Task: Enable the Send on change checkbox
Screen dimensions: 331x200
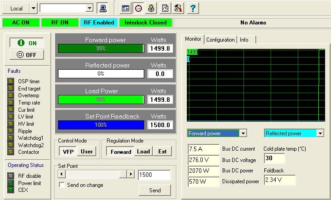Action: pos(63,185)
